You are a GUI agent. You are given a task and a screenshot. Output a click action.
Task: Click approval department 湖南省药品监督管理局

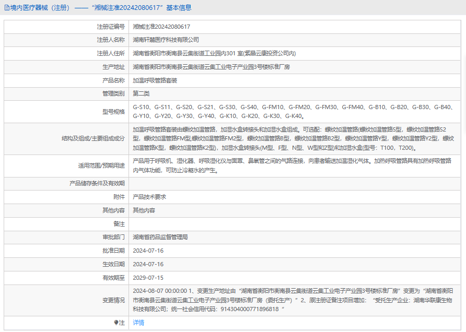(x=160, y=237)
